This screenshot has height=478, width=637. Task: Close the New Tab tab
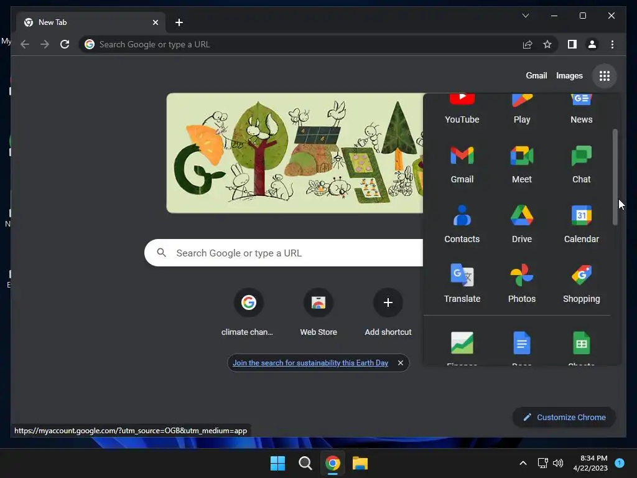click(155, 22)
